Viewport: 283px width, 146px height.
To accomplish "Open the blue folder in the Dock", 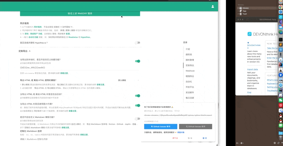I will (281, 133).
